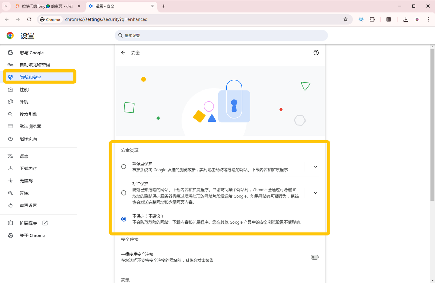This screenshot has width=435, height=283.
Task: Select the 标准保护 radio button
Action: click(124, 193)
